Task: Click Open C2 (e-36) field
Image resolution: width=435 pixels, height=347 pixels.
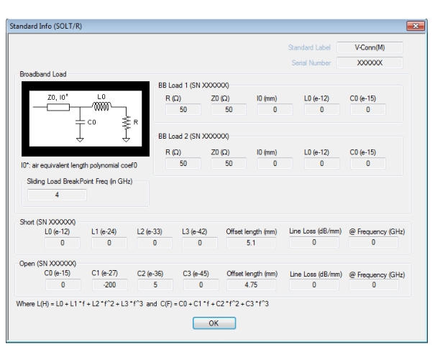Action: point(155,284)
